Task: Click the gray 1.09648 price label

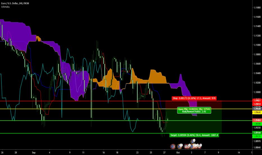Action: tap(257, 109)
